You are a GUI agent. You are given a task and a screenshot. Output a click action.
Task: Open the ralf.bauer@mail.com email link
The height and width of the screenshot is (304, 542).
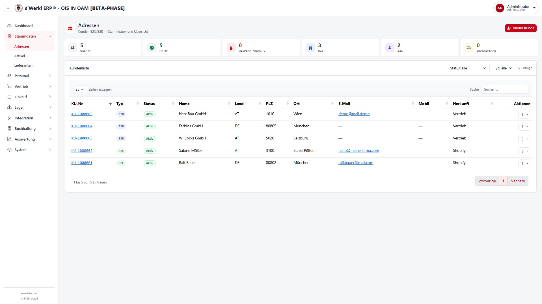tap(356, 163)
